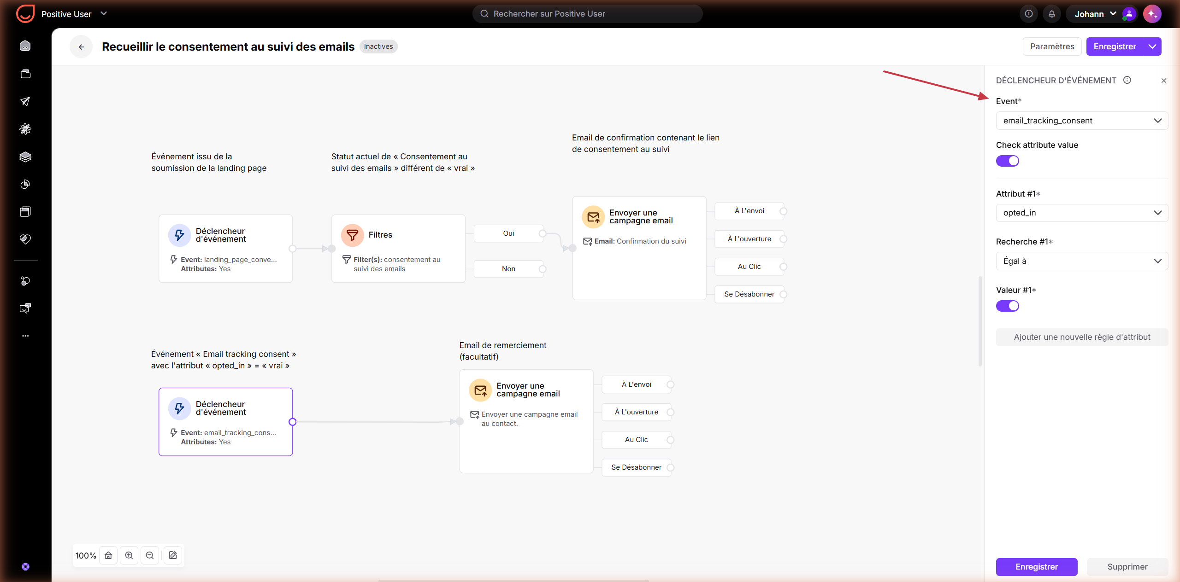
Task: Select the landing_page event trigger node
Action: coord(225,249)
